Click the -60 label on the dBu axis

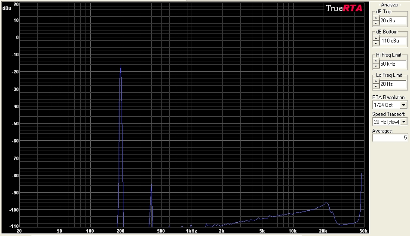tap(15, 141)
